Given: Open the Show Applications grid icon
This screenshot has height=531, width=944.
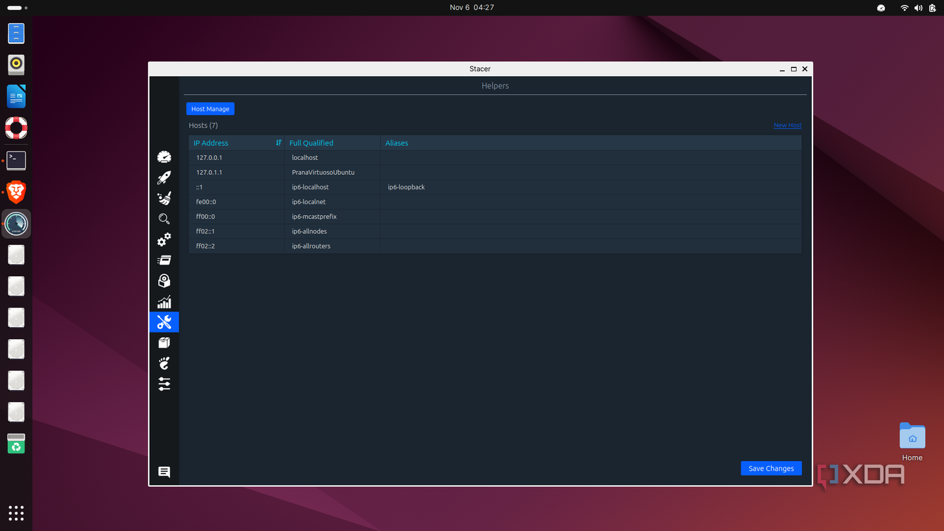Looking at the screenshot, I should point(16,513).
